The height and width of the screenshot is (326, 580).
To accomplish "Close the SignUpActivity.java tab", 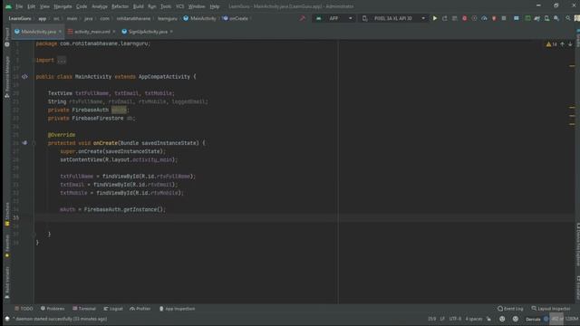I will [171, 32].
